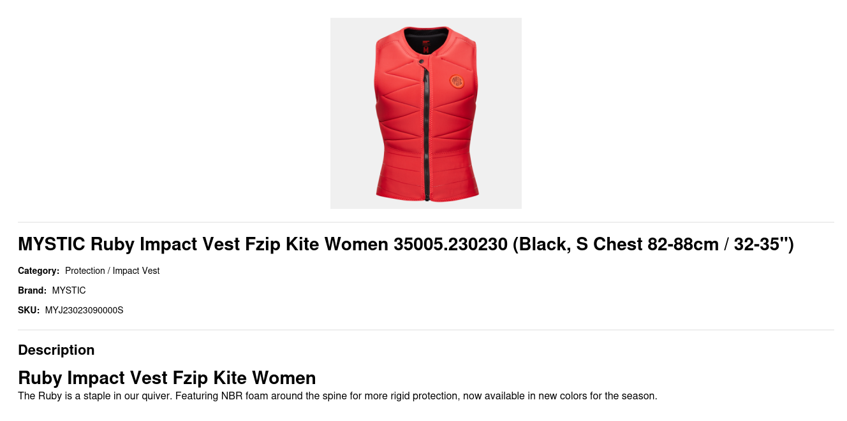Screen dimensions: 847x421
Task: Click the Ruby Impact Vest Fzip Kite Women subheading
Action: click(167, 378)
